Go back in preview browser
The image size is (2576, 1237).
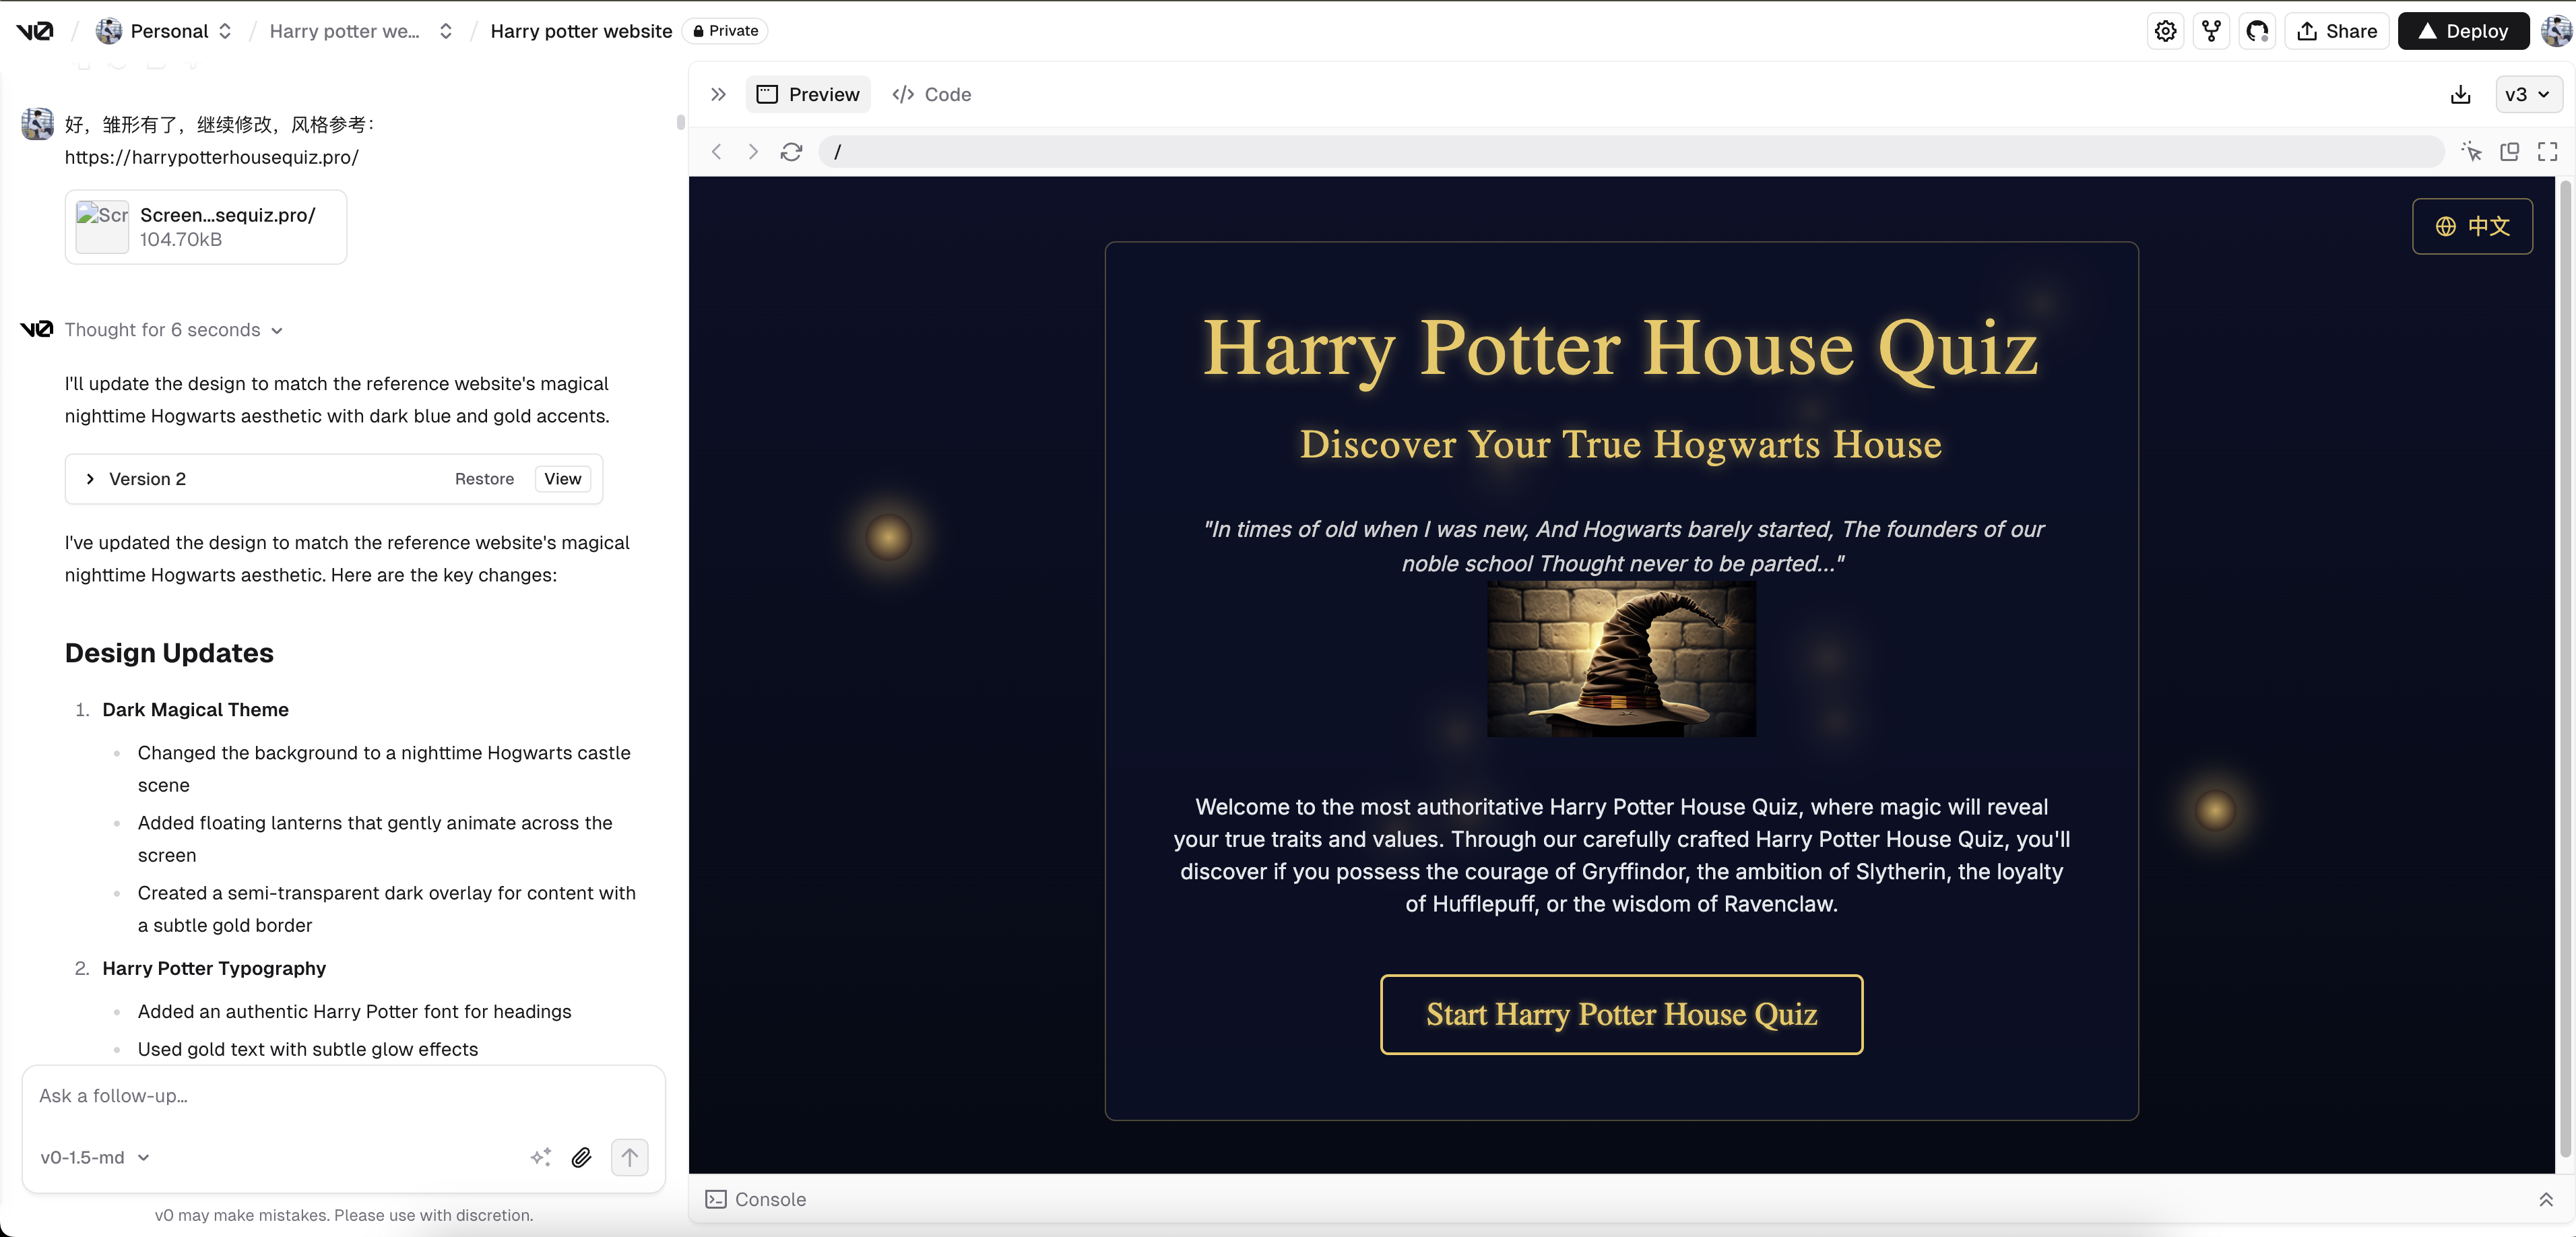[716, 151]
